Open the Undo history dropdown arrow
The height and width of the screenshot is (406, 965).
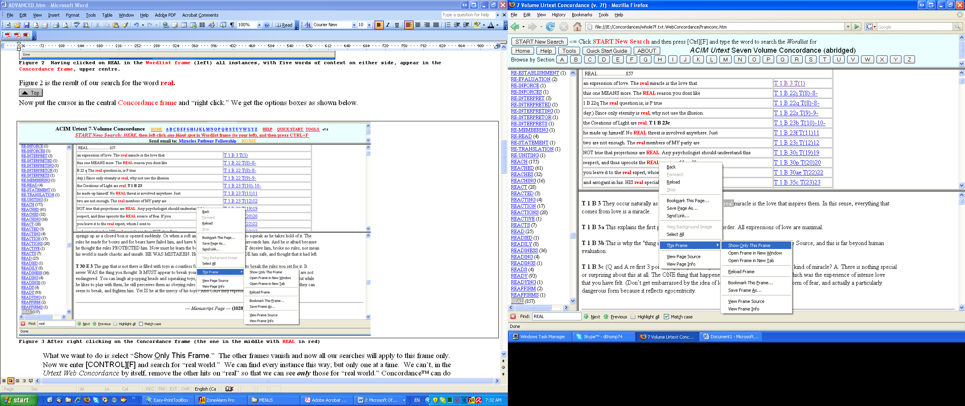point(143,25)
